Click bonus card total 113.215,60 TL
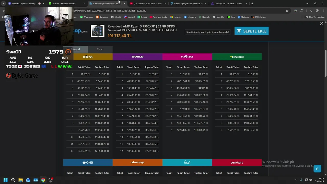The height and width of the screenshot is (184, 327). click(x=251, y=130)
